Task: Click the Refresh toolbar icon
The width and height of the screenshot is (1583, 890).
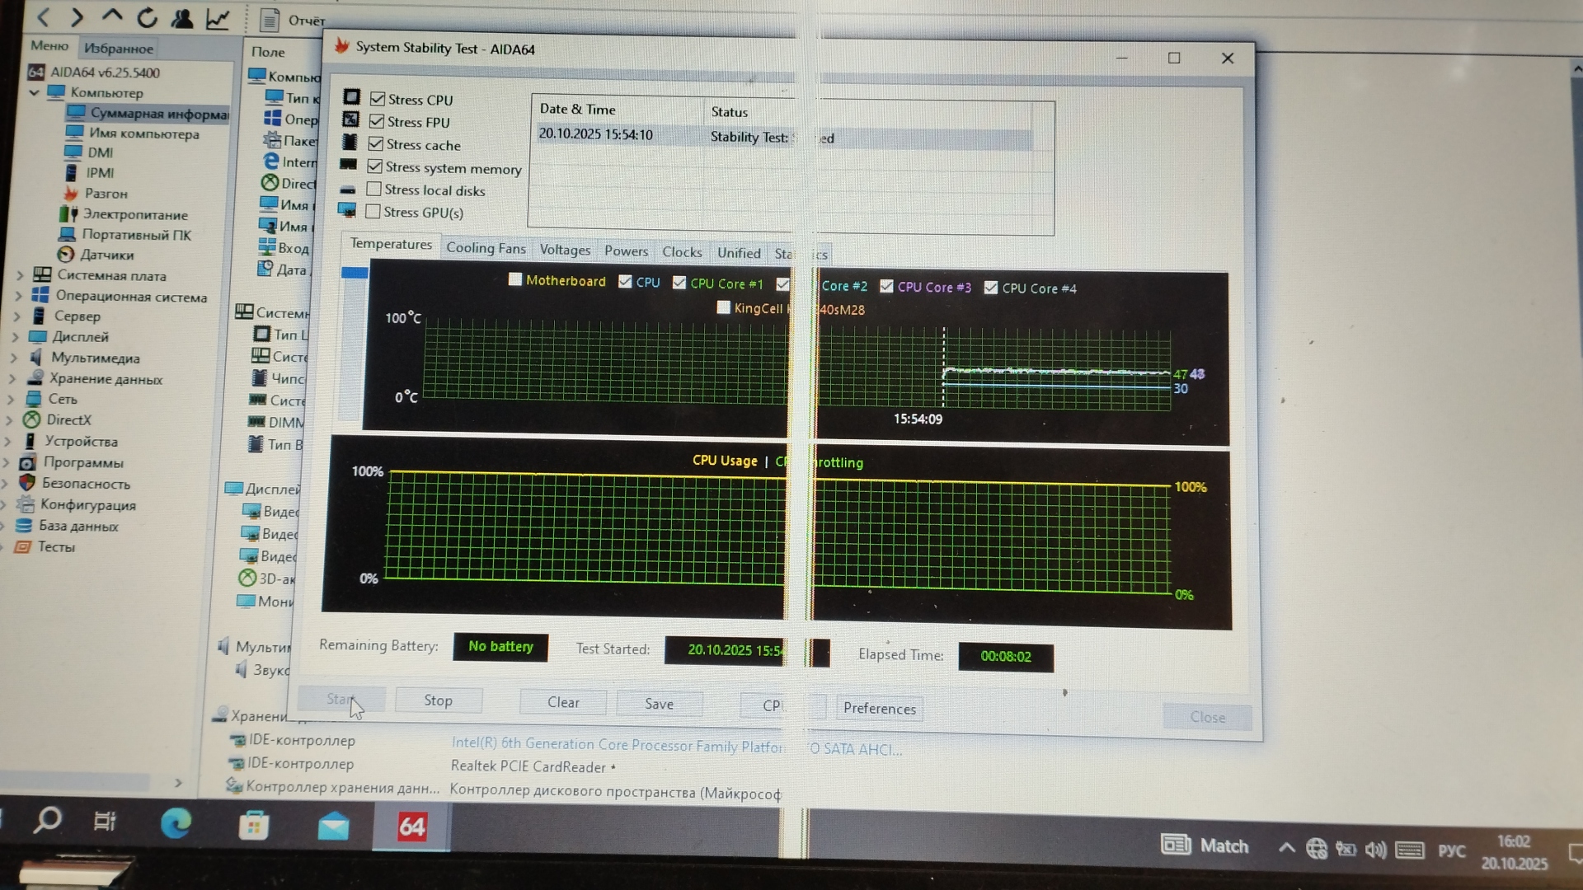Action: click(147, 17)
